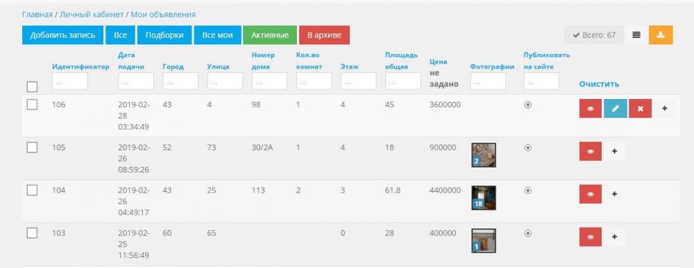Delete listing 106 using the red X icon
This screenshot has height=268, width=694.
[640, 108]
